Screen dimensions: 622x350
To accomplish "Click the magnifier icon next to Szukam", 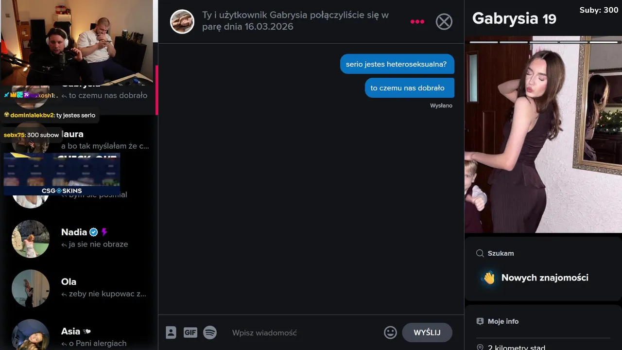I will (480, 253).
